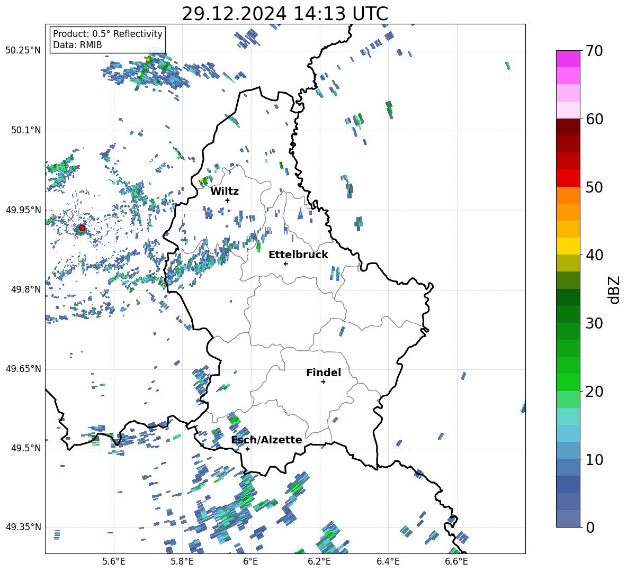Click the 40 tick on colorbar
The image size is (627, 572).
595,255
